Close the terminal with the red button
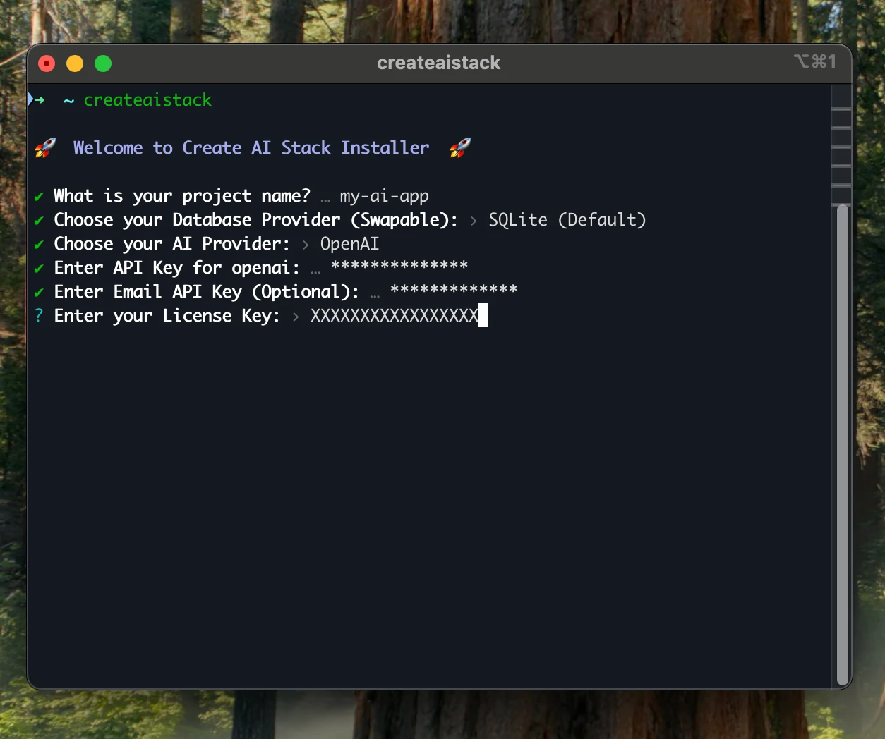Image resolution: width=885 pixels, height=739 pixels. pyautogui.click(x=47, y=63)
